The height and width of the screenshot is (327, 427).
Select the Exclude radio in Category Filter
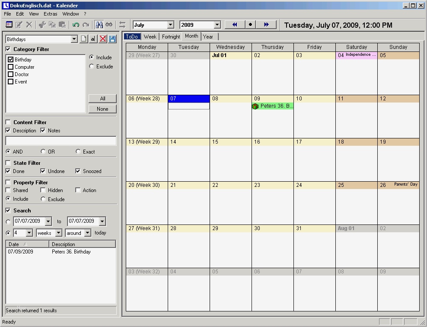pyautogui.click(x=92, y=66)
